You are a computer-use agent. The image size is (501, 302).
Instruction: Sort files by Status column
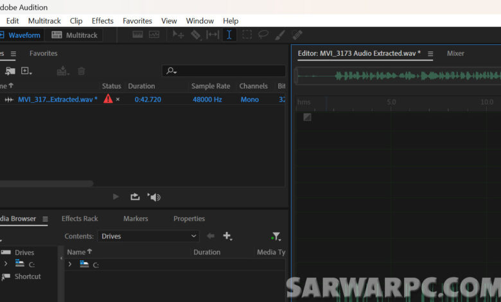tap(112, 86)
